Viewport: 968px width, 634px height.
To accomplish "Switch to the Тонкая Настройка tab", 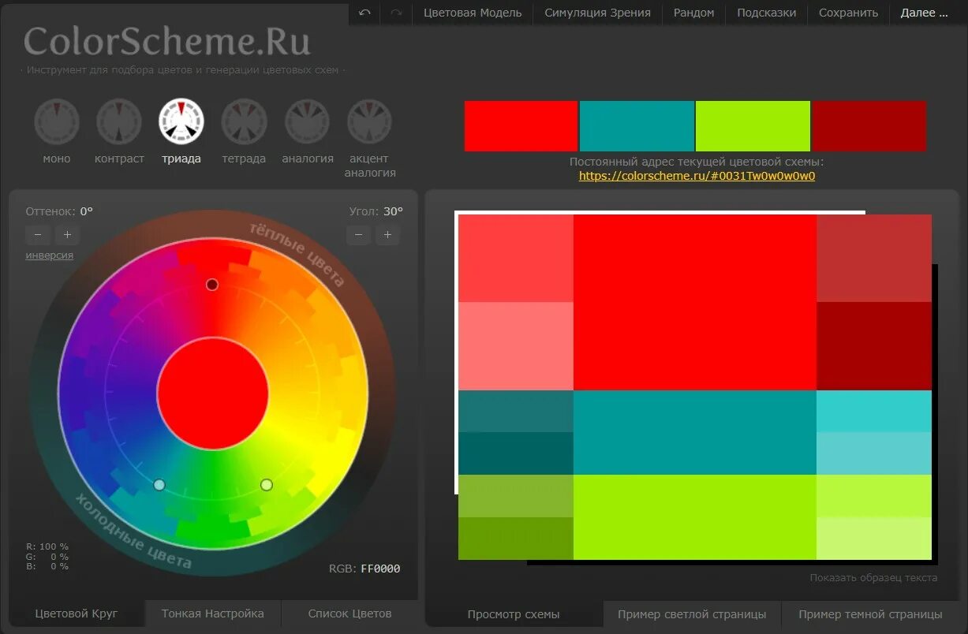I will 213,613.
